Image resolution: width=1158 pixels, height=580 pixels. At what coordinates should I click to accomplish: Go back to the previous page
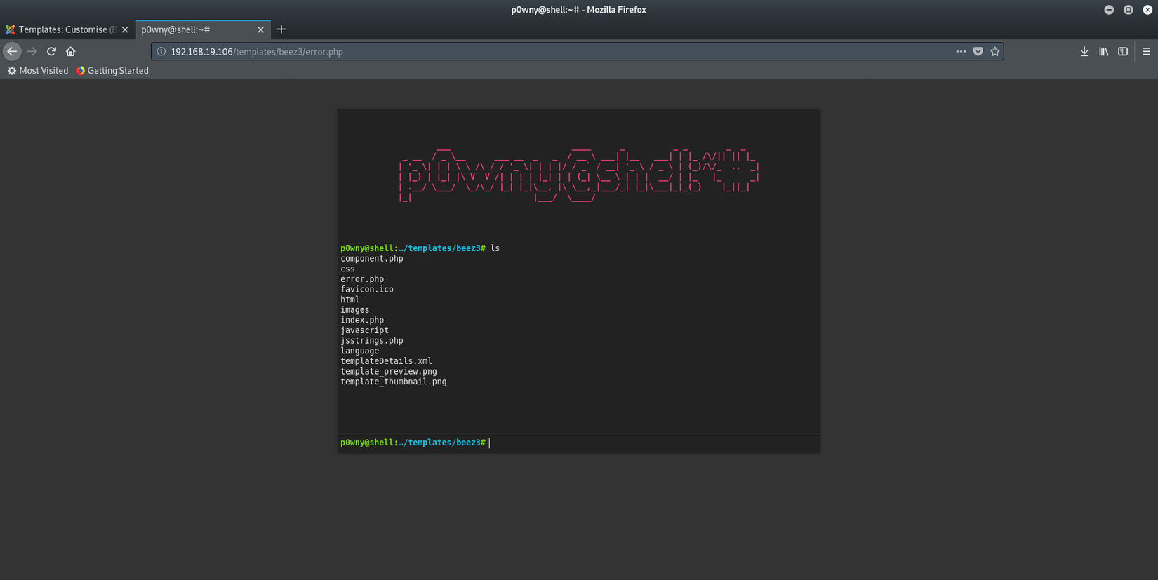click(12, 51)
